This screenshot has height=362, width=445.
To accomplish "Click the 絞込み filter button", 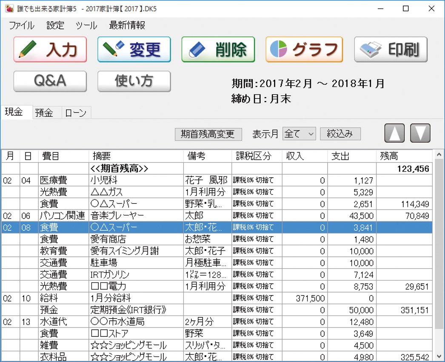I will point(340,134).
